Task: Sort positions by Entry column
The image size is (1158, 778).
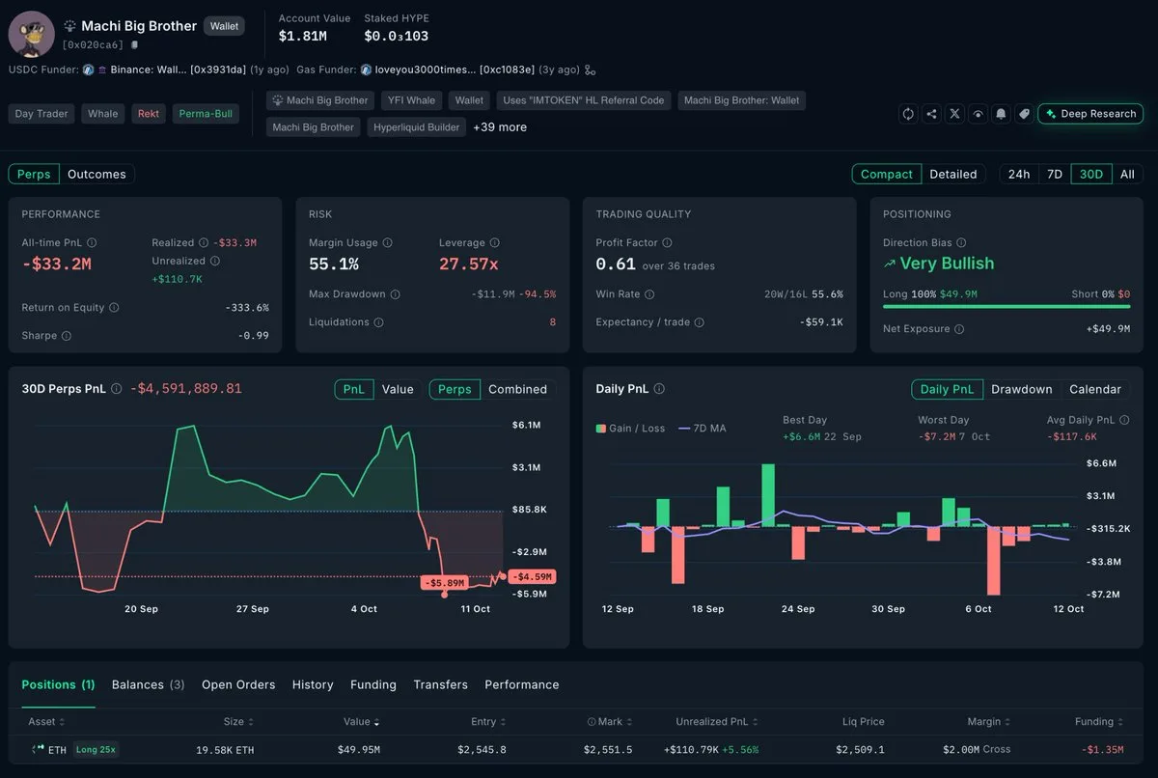Action: coord(489,722)
